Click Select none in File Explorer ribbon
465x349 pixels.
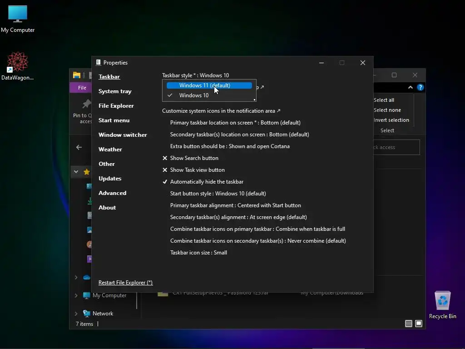click(387, 110)
